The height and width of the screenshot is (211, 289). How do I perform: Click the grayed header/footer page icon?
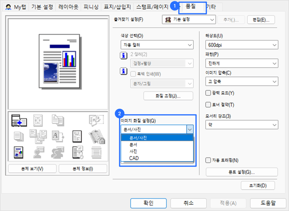(96, 152)
